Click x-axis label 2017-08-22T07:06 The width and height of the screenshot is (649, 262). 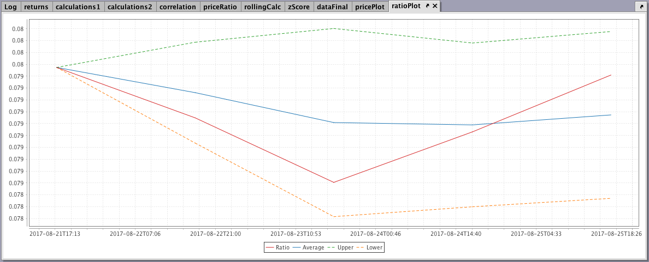(135, 234)
